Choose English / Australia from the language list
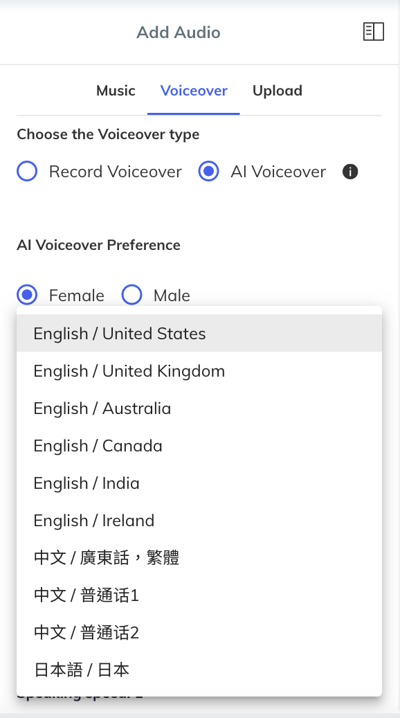This screenshot has height=718, width=400. pyautogui.click(x=102, y=408)
